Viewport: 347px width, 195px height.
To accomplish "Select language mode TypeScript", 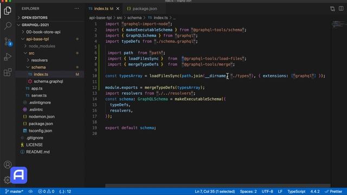I will click(297, 191).
